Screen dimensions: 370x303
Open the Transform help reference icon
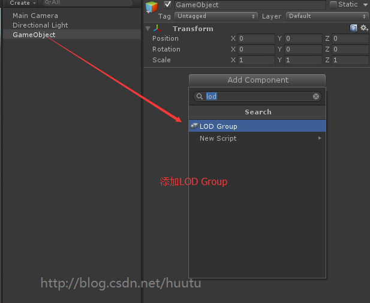[353, 28]
